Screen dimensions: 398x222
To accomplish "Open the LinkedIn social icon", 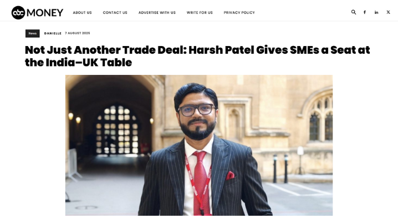I will click(x=376, y=12).
